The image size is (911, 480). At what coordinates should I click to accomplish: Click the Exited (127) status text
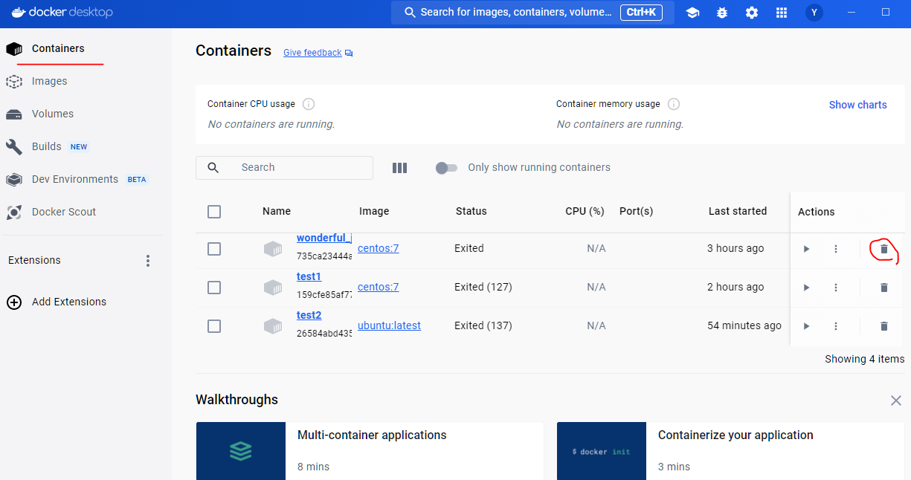(x=483, y=287)
